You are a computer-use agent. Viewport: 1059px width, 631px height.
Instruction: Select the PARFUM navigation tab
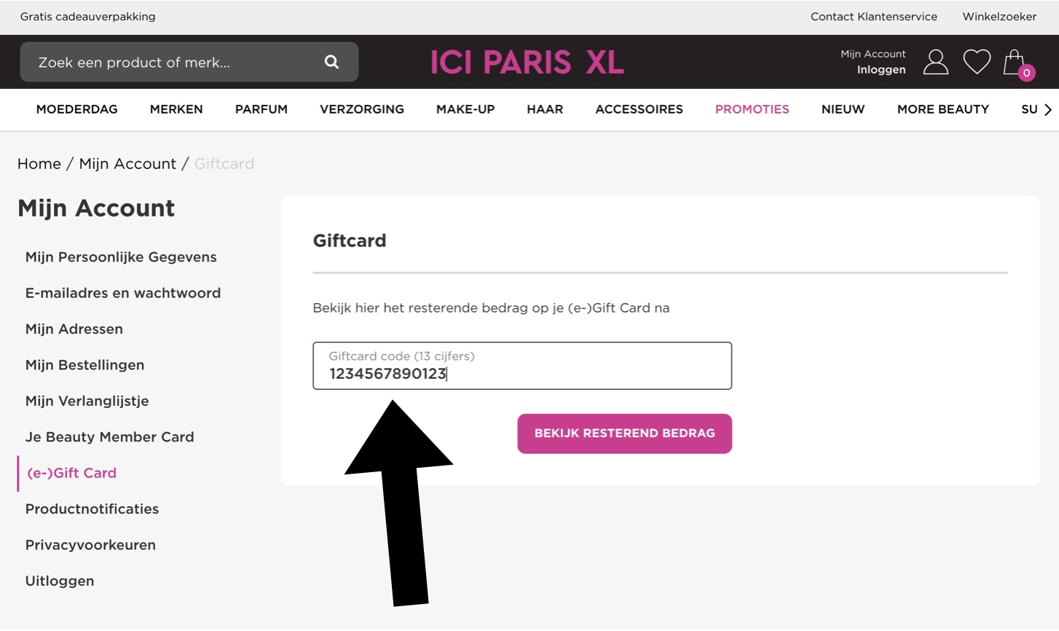pos(261,109)
